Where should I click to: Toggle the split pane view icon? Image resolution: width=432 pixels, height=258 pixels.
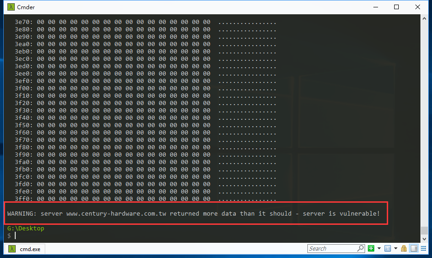(414, 248)
